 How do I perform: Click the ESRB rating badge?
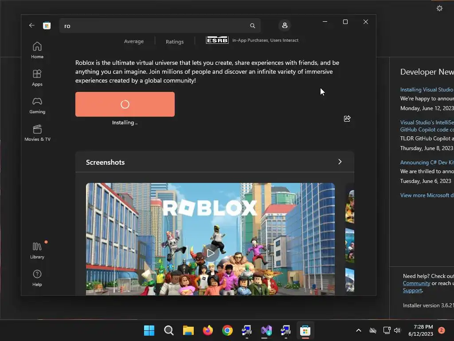pos(217,40)
